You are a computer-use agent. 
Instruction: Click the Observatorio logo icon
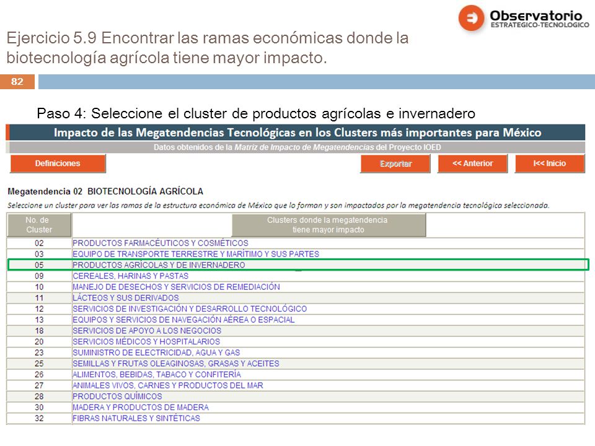(471, 18)
